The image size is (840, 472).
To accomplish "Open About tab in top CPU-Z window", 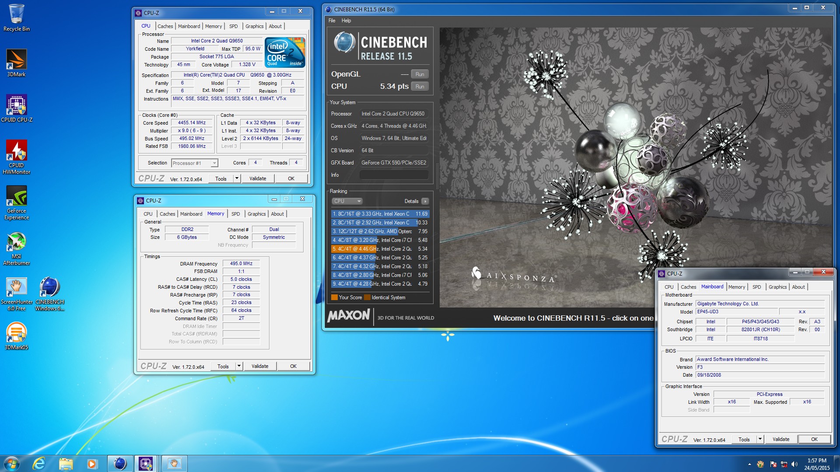I will click(275, 26).
